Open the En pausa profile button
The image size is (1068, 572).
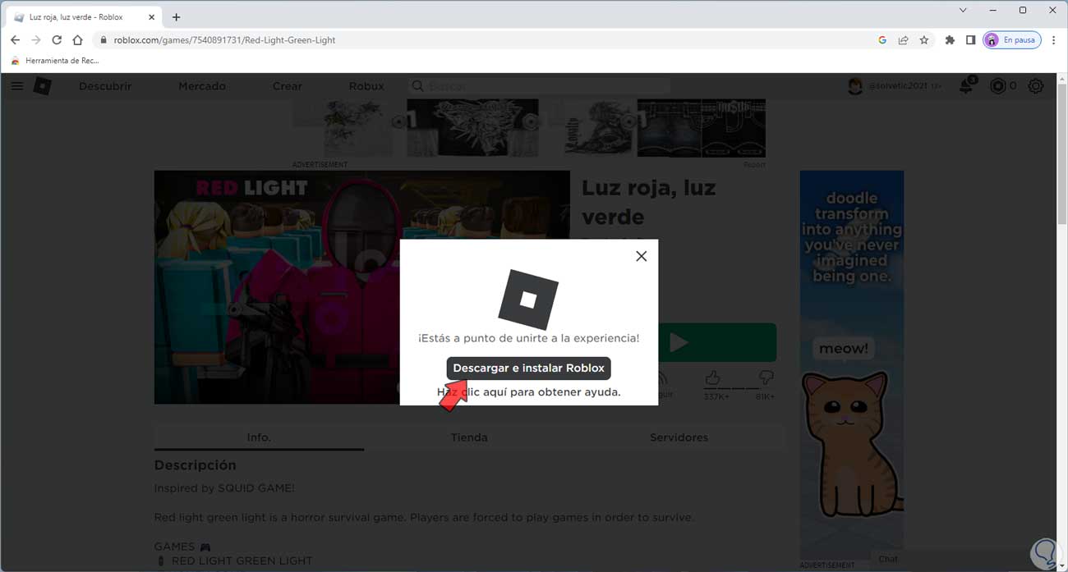pos(1012,39)
